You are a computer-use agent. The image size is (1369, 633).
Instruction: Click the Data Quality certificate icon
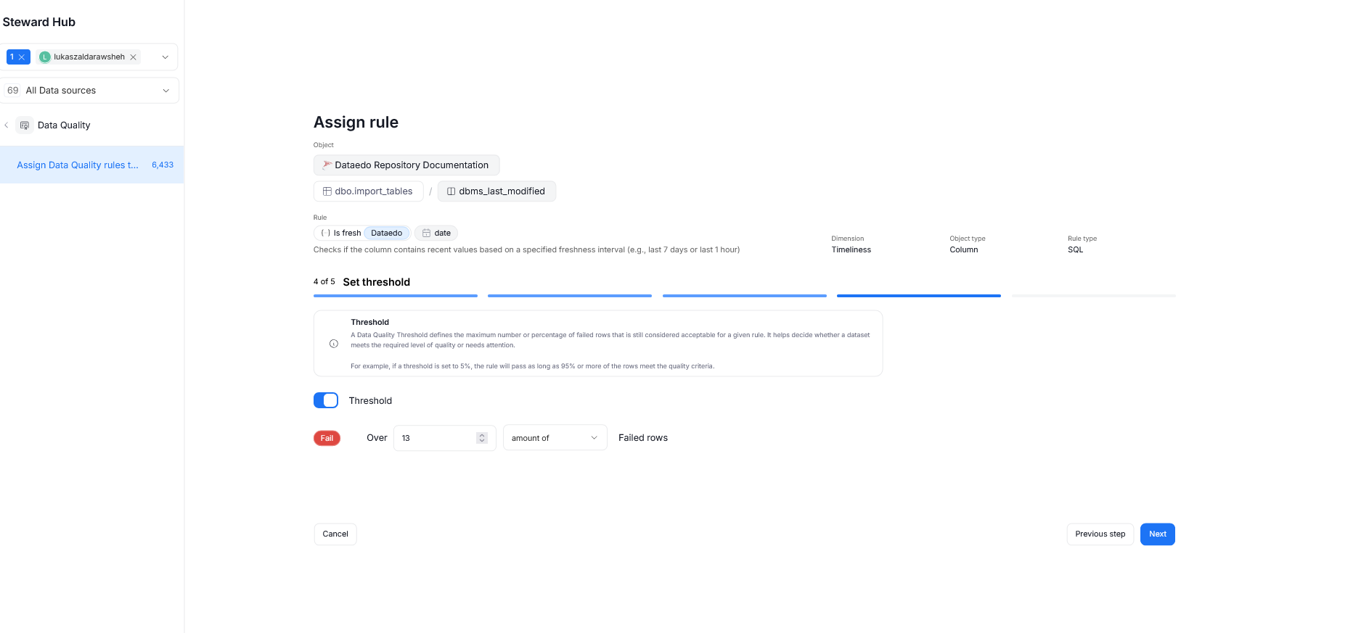25,125
